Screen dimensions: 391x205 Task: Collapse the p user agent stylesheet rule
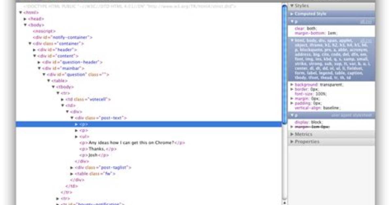click(x=292, y=115)
